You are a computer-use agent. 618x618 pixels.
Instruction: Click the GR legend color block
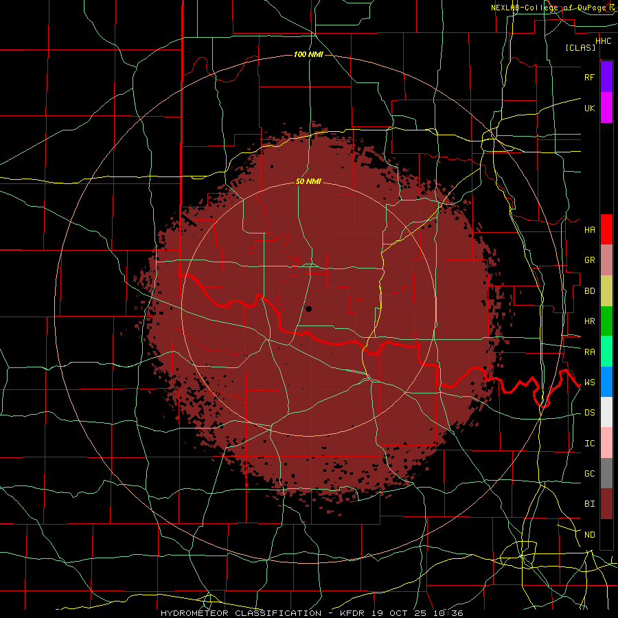coord(606,260)
